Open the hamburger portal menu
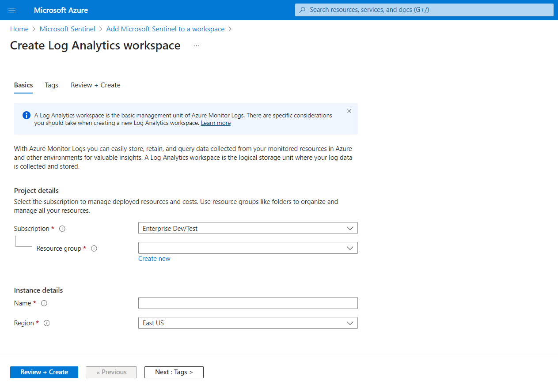 [12, 10]
